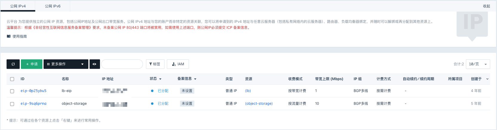Click the 类型 column header
The height and width of the screenshot is (130, 497).
[x=229, y=79]
